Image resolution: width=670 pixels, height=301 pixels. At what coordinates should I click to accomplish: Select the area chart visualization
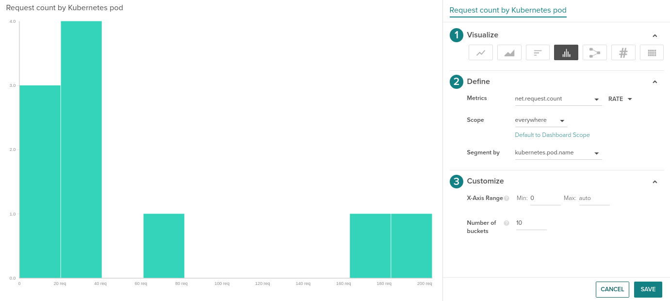509,52
